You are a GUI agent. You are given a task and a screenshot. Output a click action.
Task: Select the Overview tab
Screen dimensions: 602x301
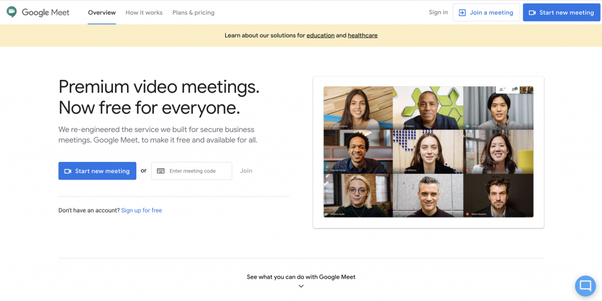click(x=102, y=13)
